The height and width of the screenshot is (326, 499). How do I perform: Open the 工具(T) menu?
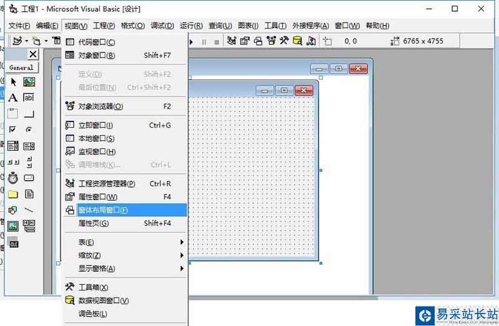click(276, 26)
